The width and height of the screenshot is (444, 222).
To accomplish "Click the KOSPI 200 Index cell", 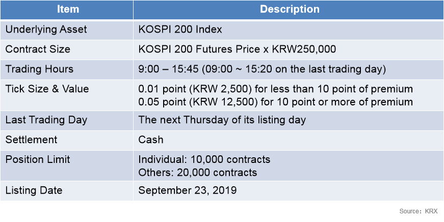I will 180,30.
